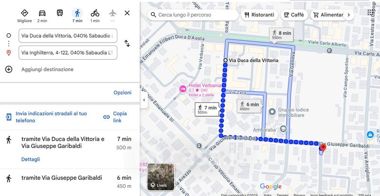The height and width of the screenshot is (196, 380).
Task: Close the directions panel with X
Action: point(127,13)
